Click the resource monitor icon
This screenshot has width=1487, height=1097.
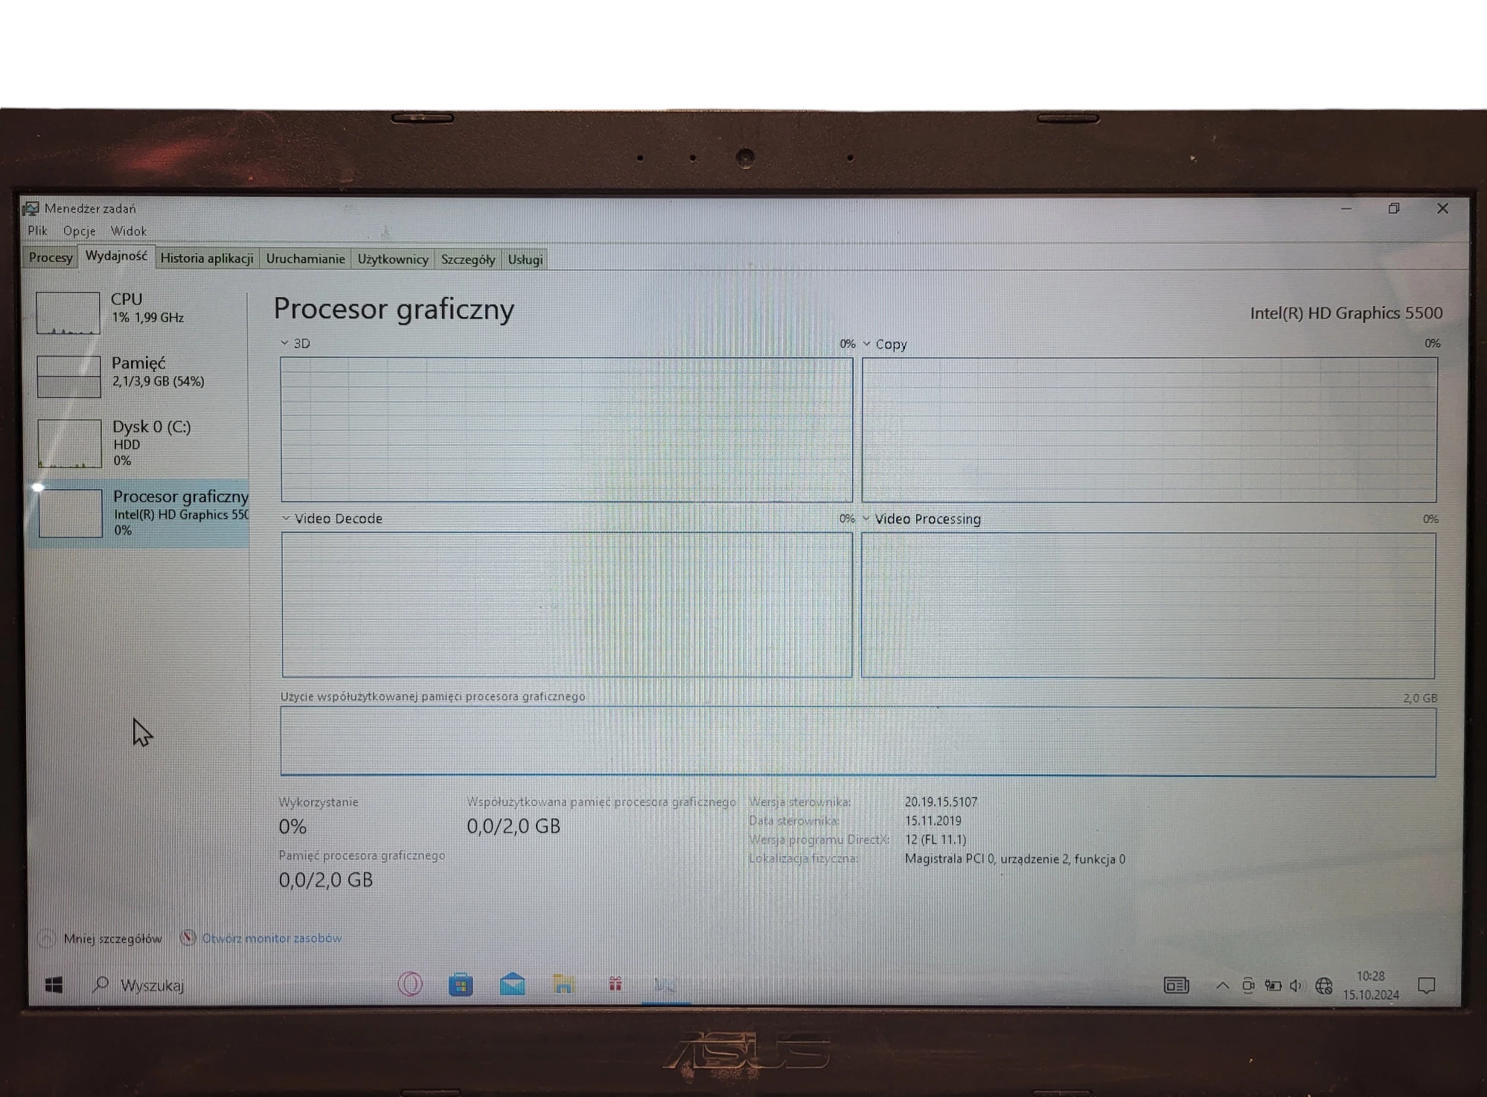[188, 938]
